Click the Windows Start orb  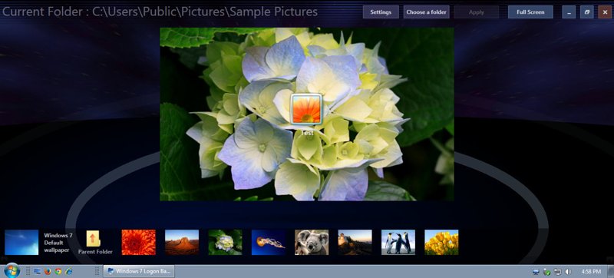[12, 270]
